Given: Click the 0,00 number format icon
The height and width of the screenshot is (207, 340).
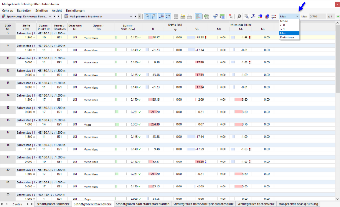Looking at the screenshot, I should (222, 17).
